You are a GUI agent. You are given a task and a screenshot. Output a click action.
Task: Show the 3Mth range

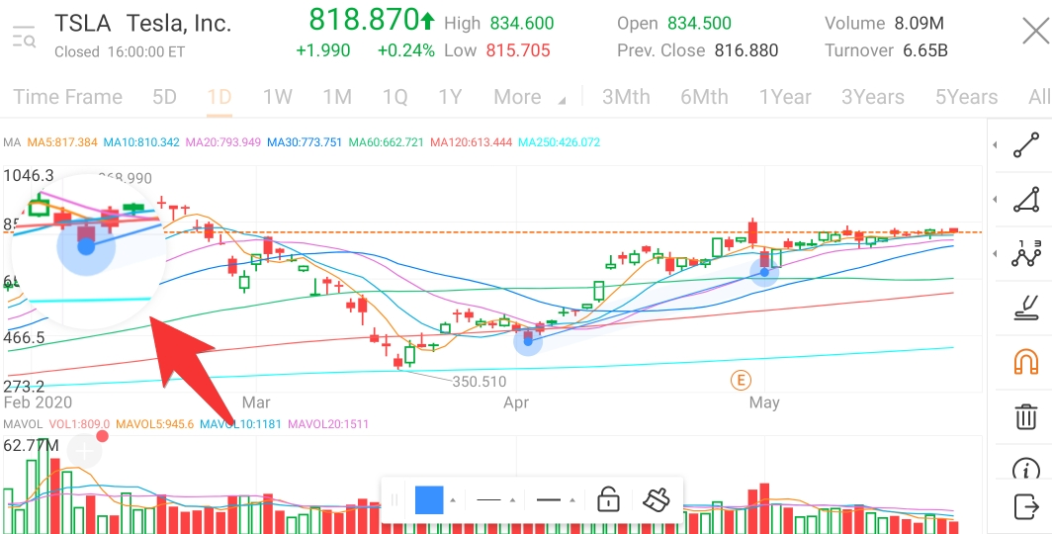tap(626, 97)
